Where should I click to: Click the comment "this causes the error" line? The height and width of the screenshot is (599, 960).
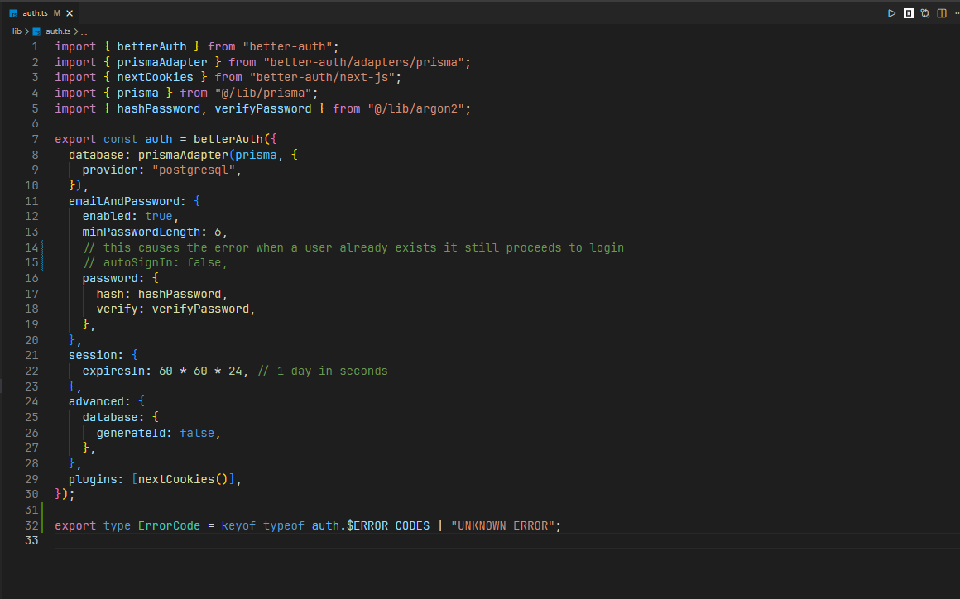354,248
